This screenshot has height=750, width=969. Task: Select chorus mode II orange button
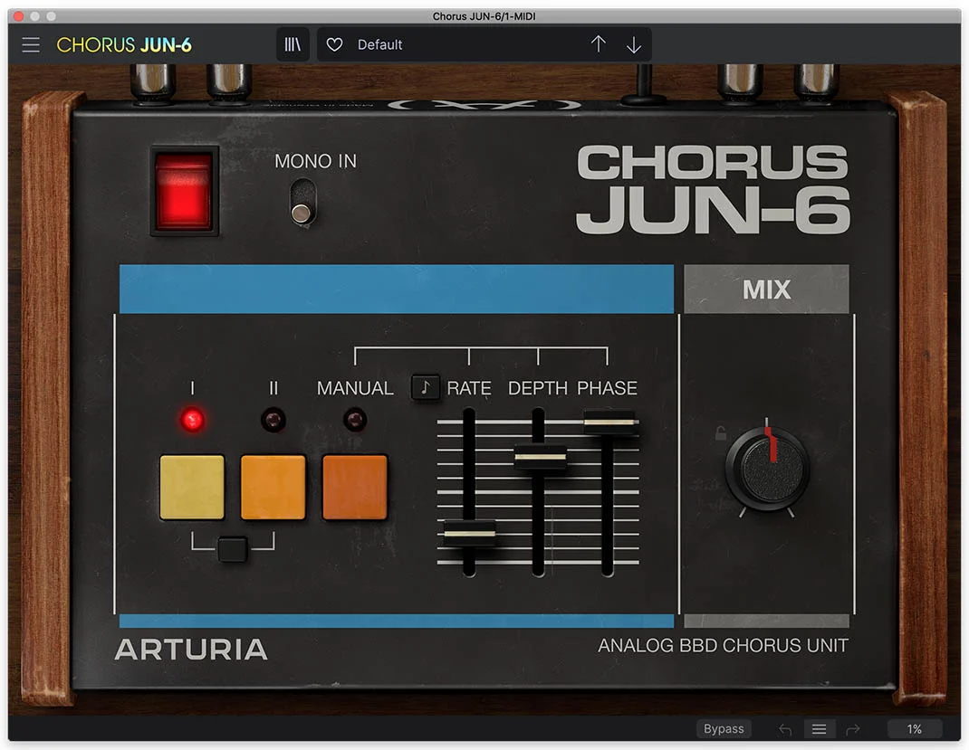coord(273,486)
